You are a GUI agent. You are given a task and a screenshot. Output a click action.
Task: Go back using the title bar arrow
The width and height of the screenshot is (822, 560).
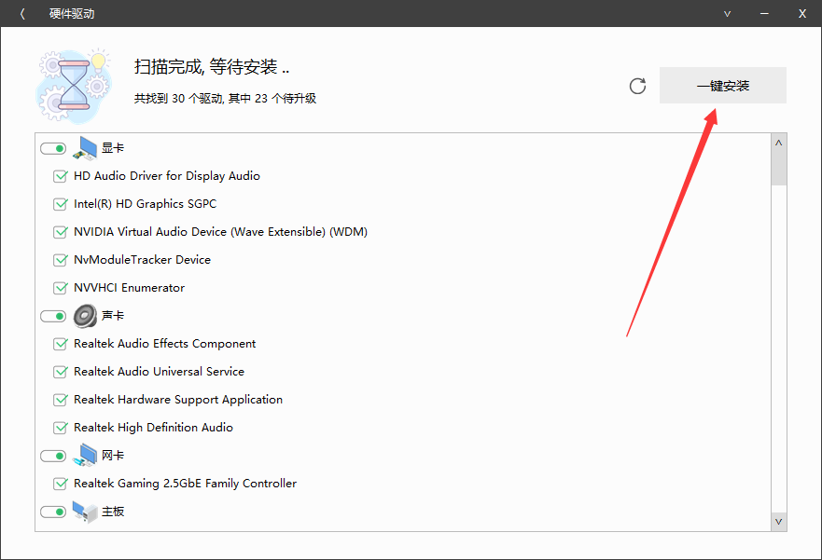tap(22, 14)
